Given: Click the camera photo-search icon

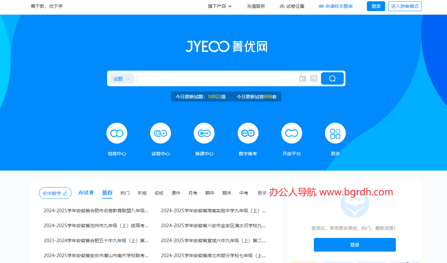Looking at the screenshot, I should (303, 78).
